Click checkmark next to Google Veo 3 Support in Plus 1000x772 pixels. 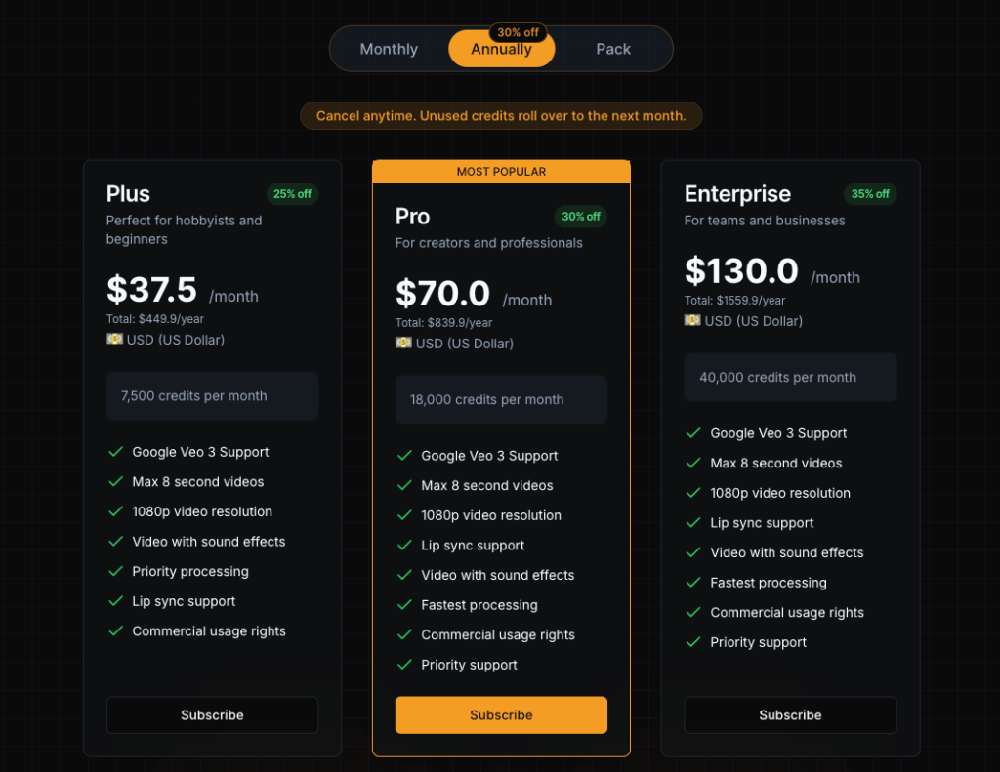tap(115, 452)
